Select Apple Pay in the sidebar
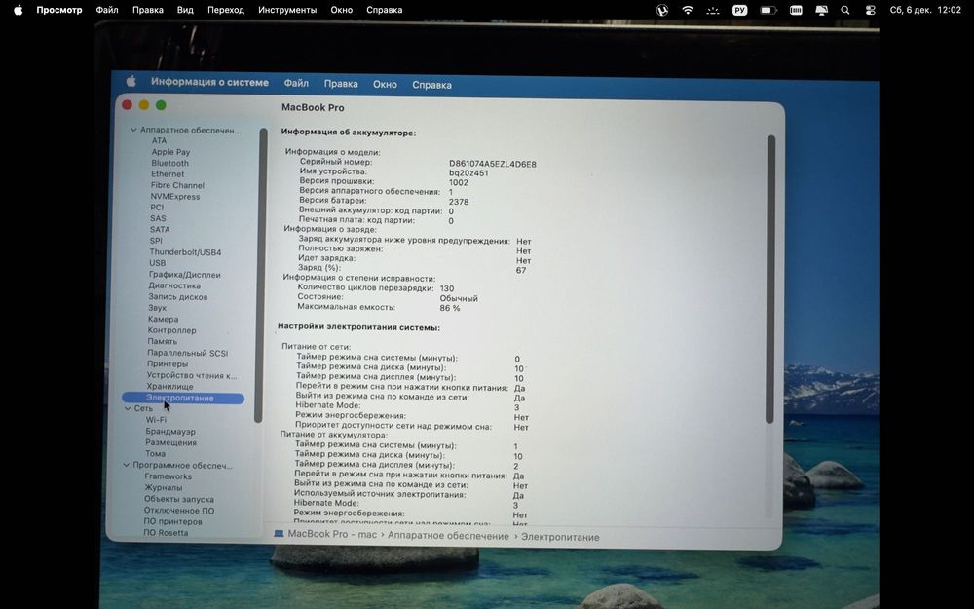 click(x=170, y=152)
